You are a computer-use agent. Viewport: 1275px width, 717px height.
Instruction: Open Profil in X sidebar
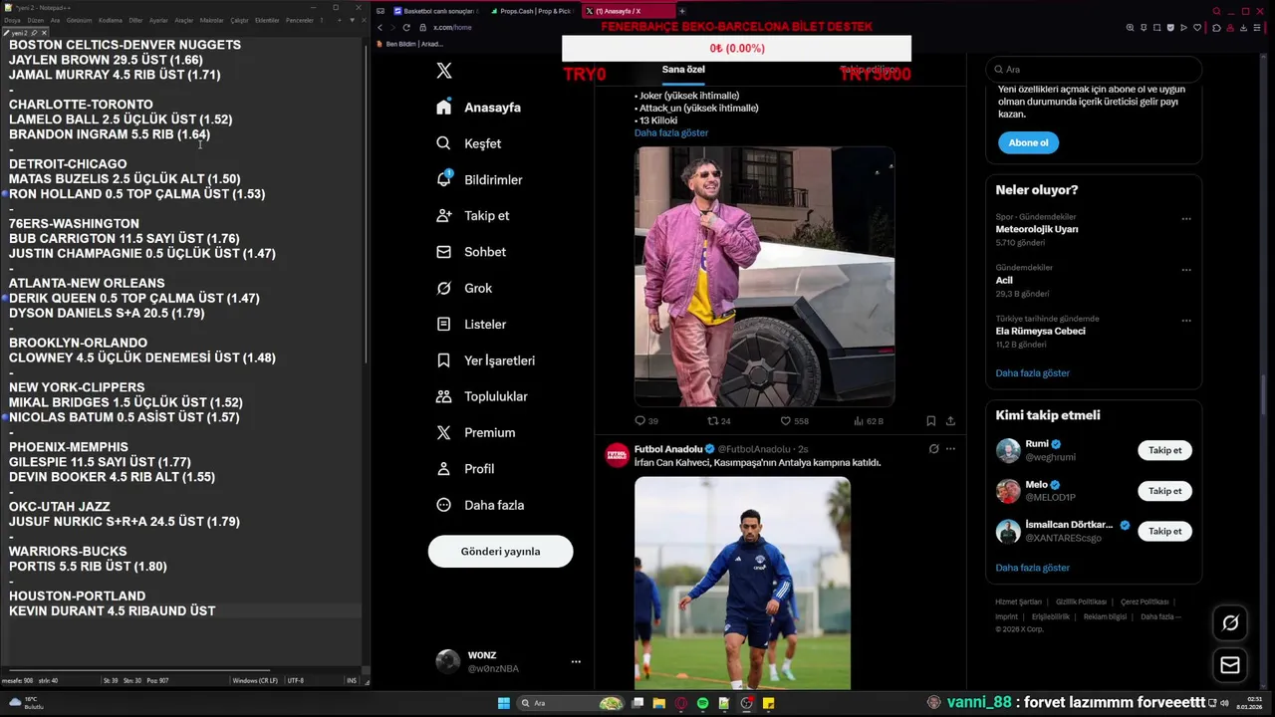point(465,468)
